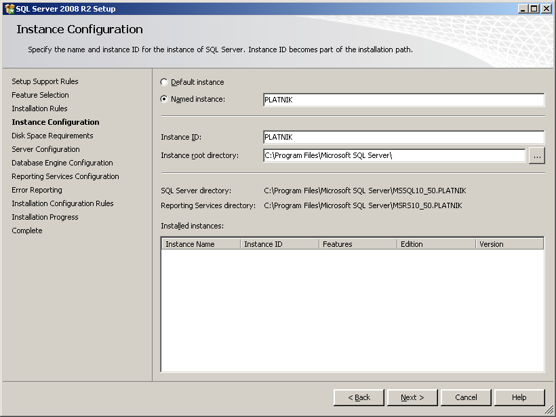Close the SQL Server 2008 R2 Setup window
The height and width of the screenshot is (417, 556).
(x=547, y=9)
